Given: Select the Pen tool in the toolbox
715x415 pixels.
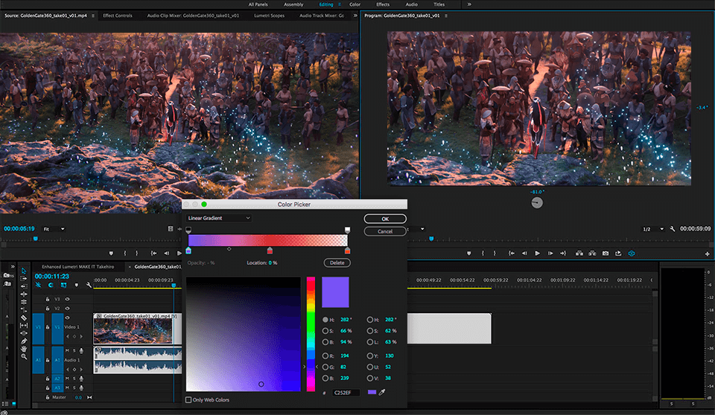Looking at the screenshot, I should tap(24, 341).
